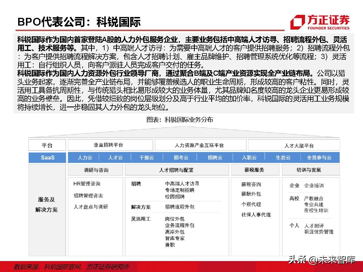Click the 高校 subcategory label
Viewport: 363px width, 272px height.
294,199
